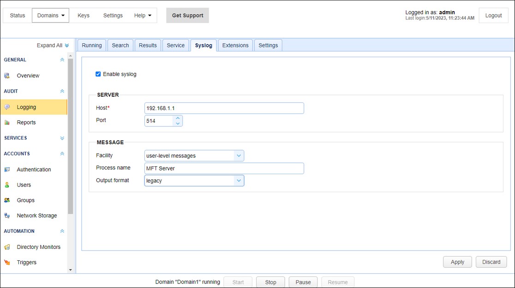Click the Discard button
The image size is (515, 288).
click(491, 262)
